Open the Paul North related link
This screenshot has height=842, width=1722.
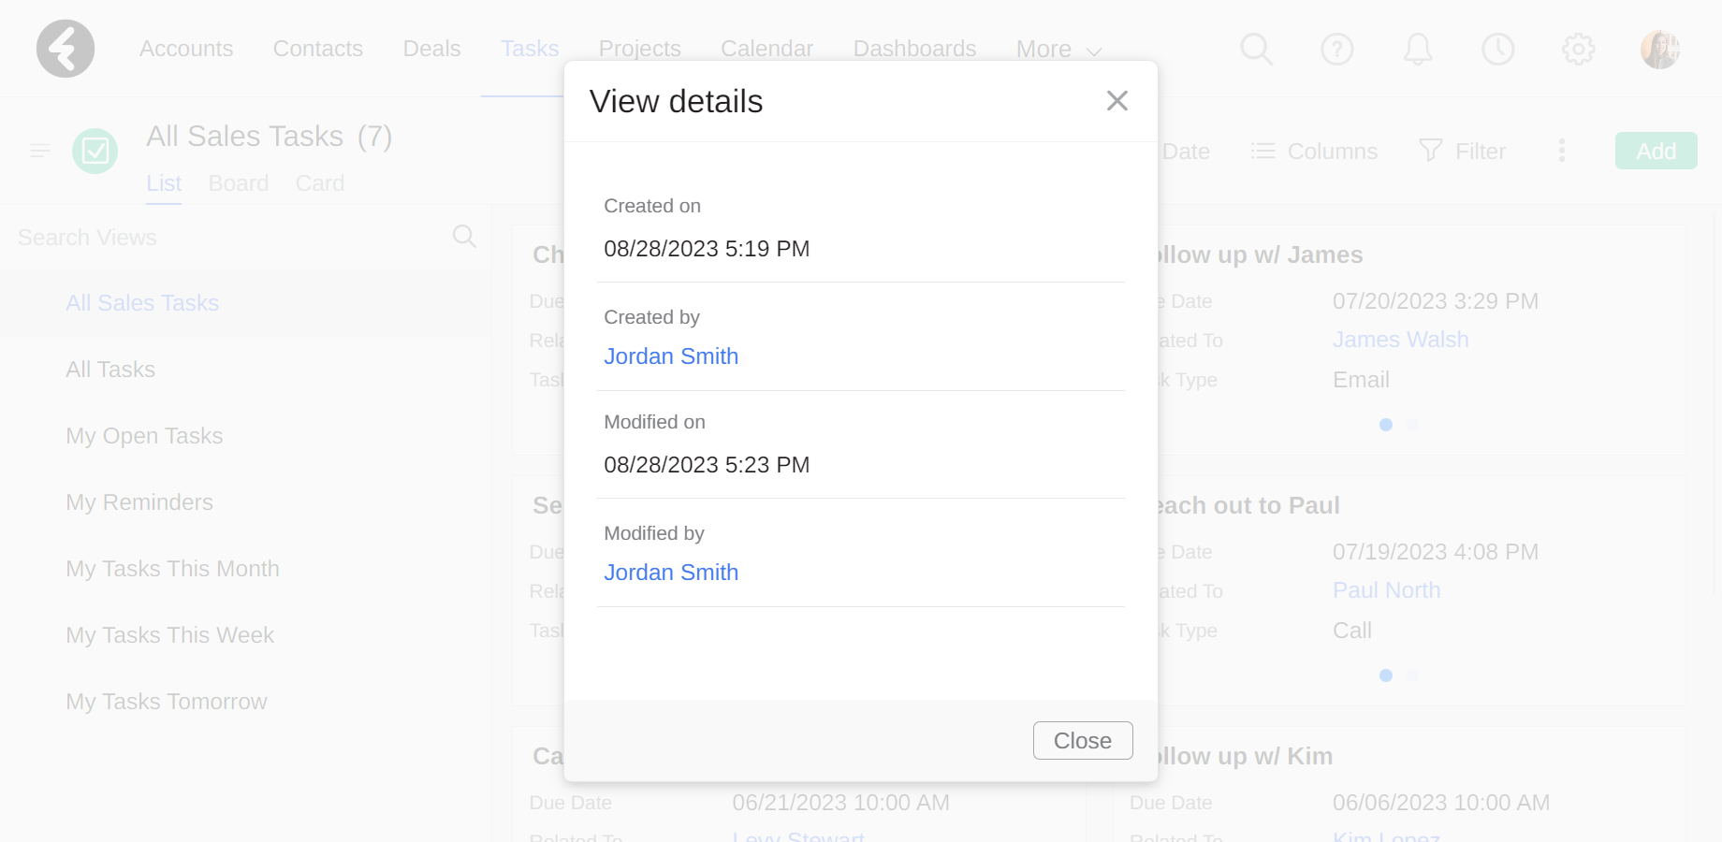[x=1387, y=590]
